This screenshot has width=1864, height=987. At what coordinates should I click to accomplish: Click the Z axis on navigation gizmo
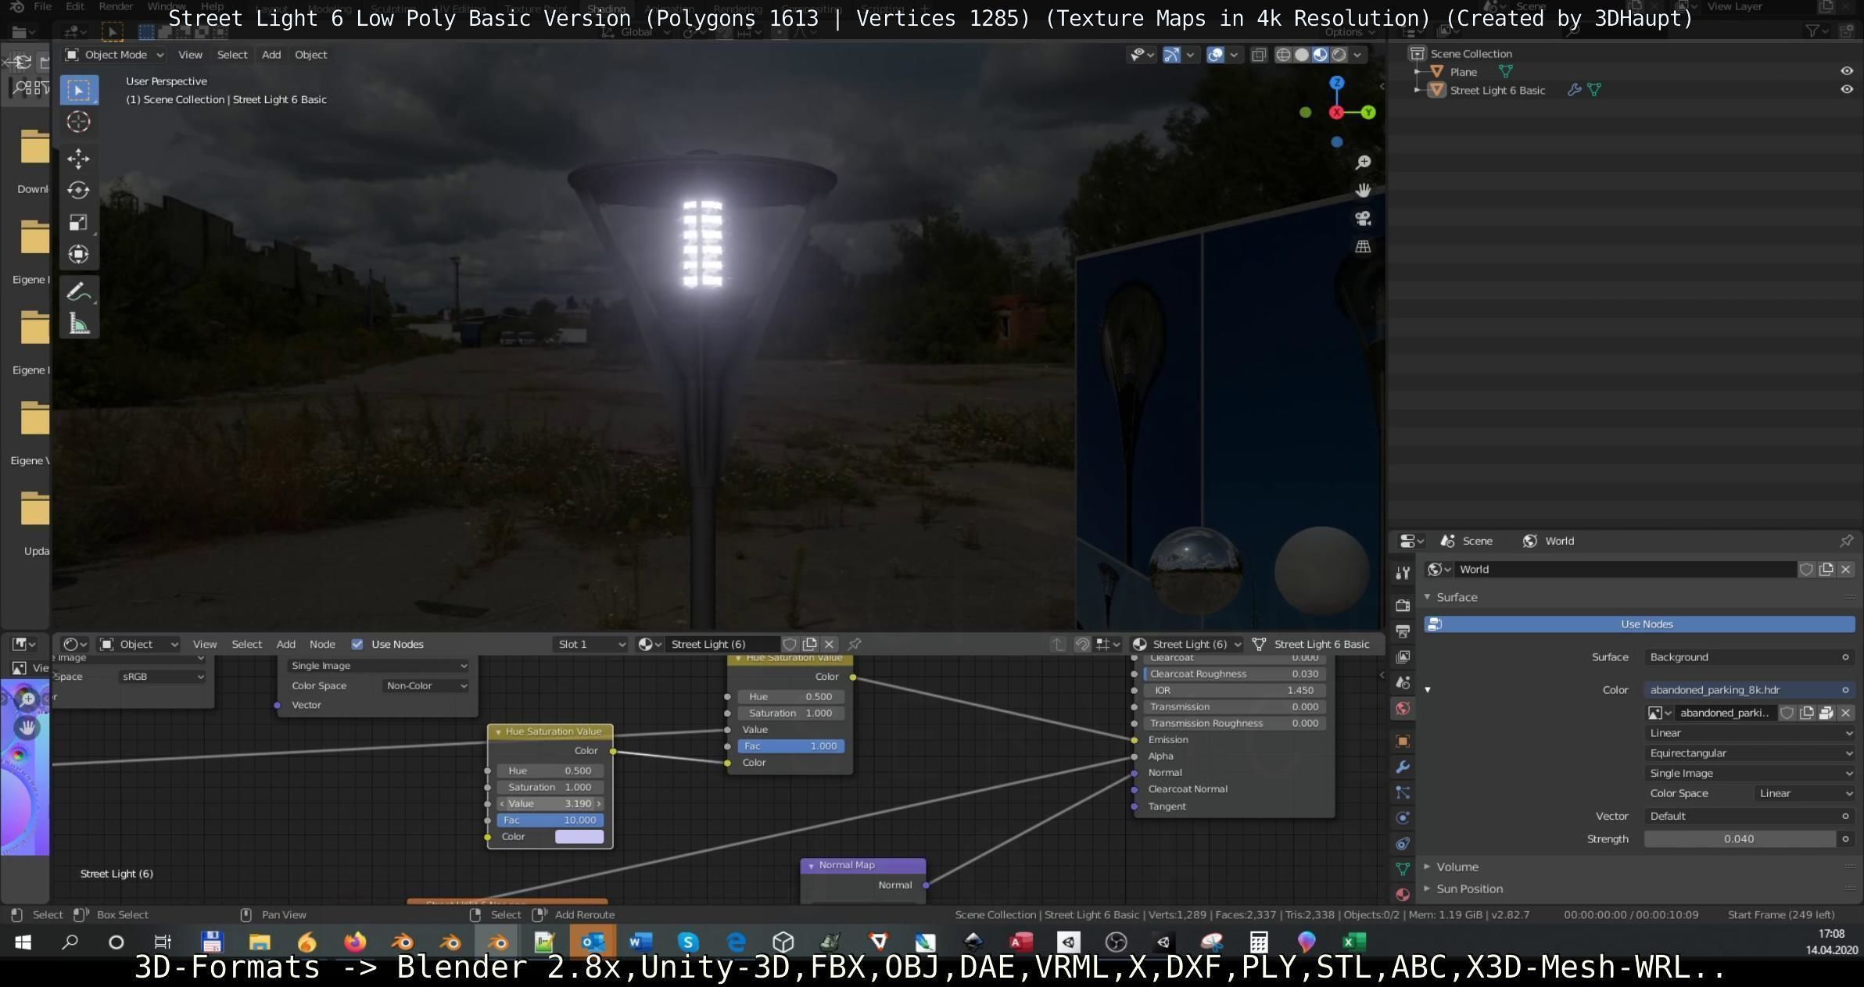pyautogui.click(x=1337, y=82)
